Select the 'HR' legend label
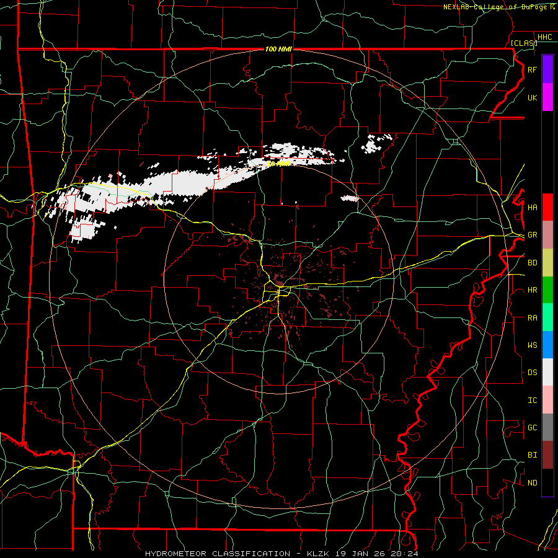Viewport: 558px width, 558px height. click(x=532, y=290)
